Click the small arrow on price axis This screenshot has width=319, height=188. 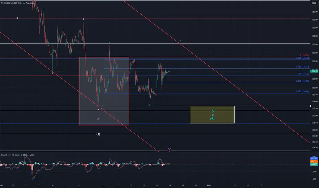pos(311,106)
